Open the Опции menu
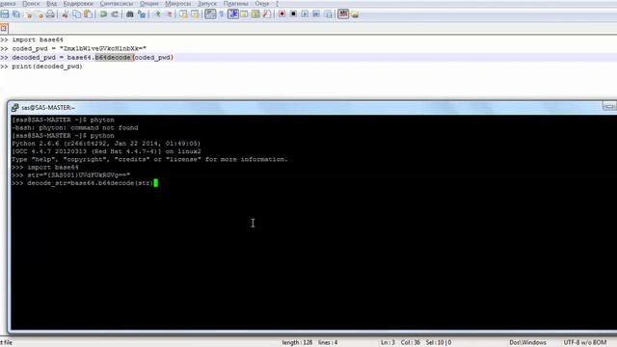The height and width of the screenshot is (347, 617). (149, 4)
